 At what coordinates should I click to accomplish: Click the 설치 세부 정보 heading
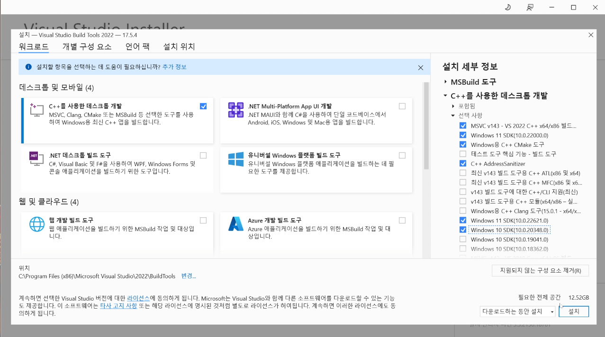pos(470,67)
